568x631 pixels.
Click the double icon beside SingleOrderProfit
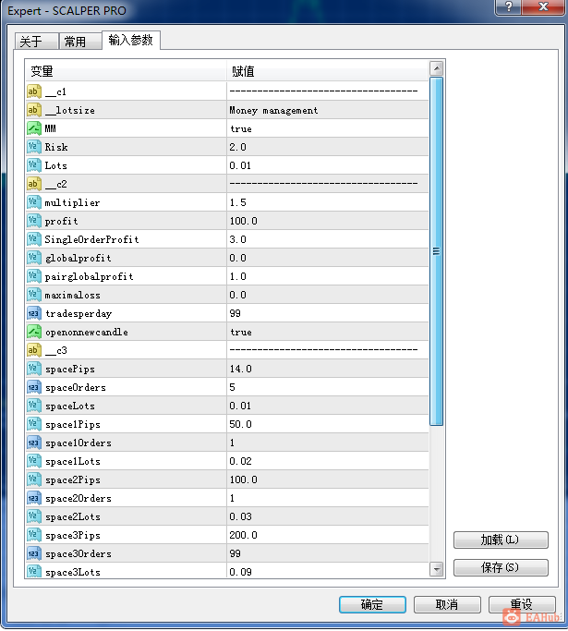34,239
